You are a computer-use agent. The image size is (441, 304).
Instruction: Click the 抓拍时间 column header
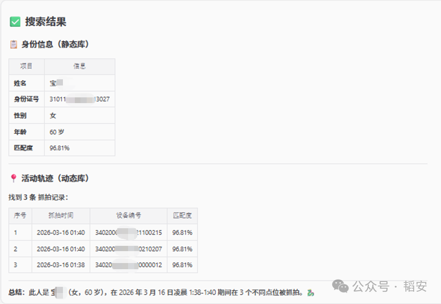click(61, 215)
